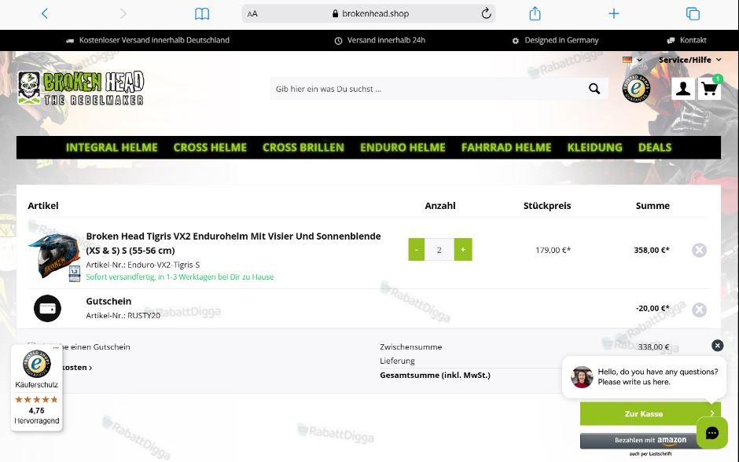739x462 pixels.
Task: Click the Zwischensumme label
Action: click(411, 347)
